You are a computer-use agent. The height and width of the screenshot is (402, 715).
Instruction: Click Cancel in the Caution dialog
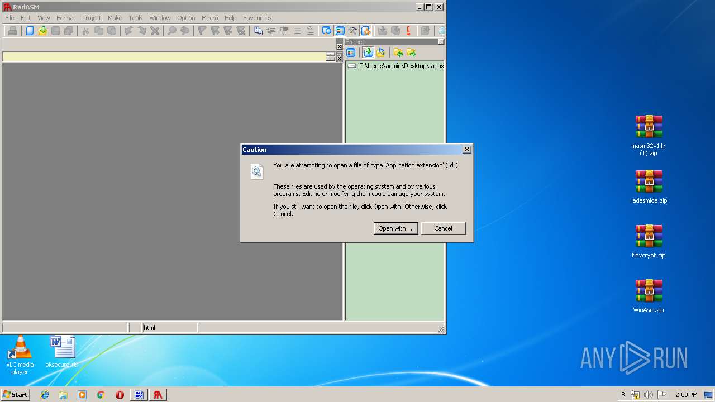coord(443,228)
